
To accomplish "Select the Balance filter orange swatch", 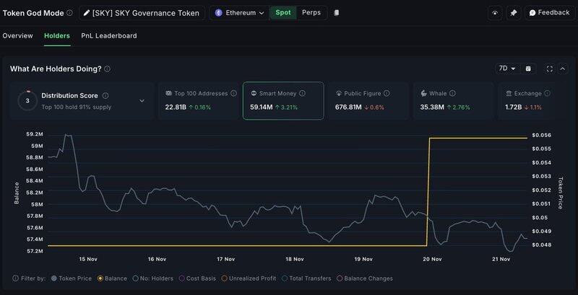I will (100, 278).
